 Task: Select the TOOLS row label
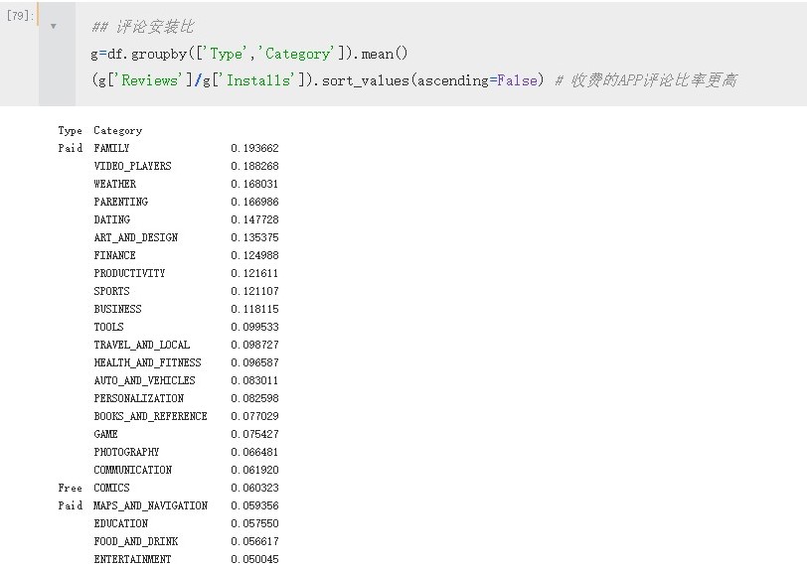coord(108,328)
